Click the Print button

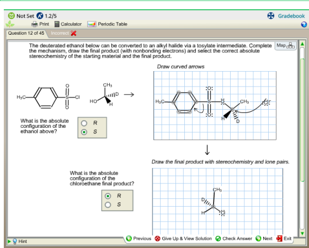(40, 24)
